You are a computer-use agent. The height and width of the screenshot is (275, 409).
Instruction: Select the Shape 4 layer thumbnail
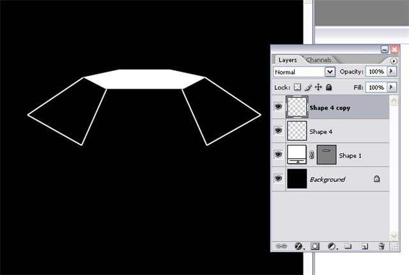[x=297, y=131]
